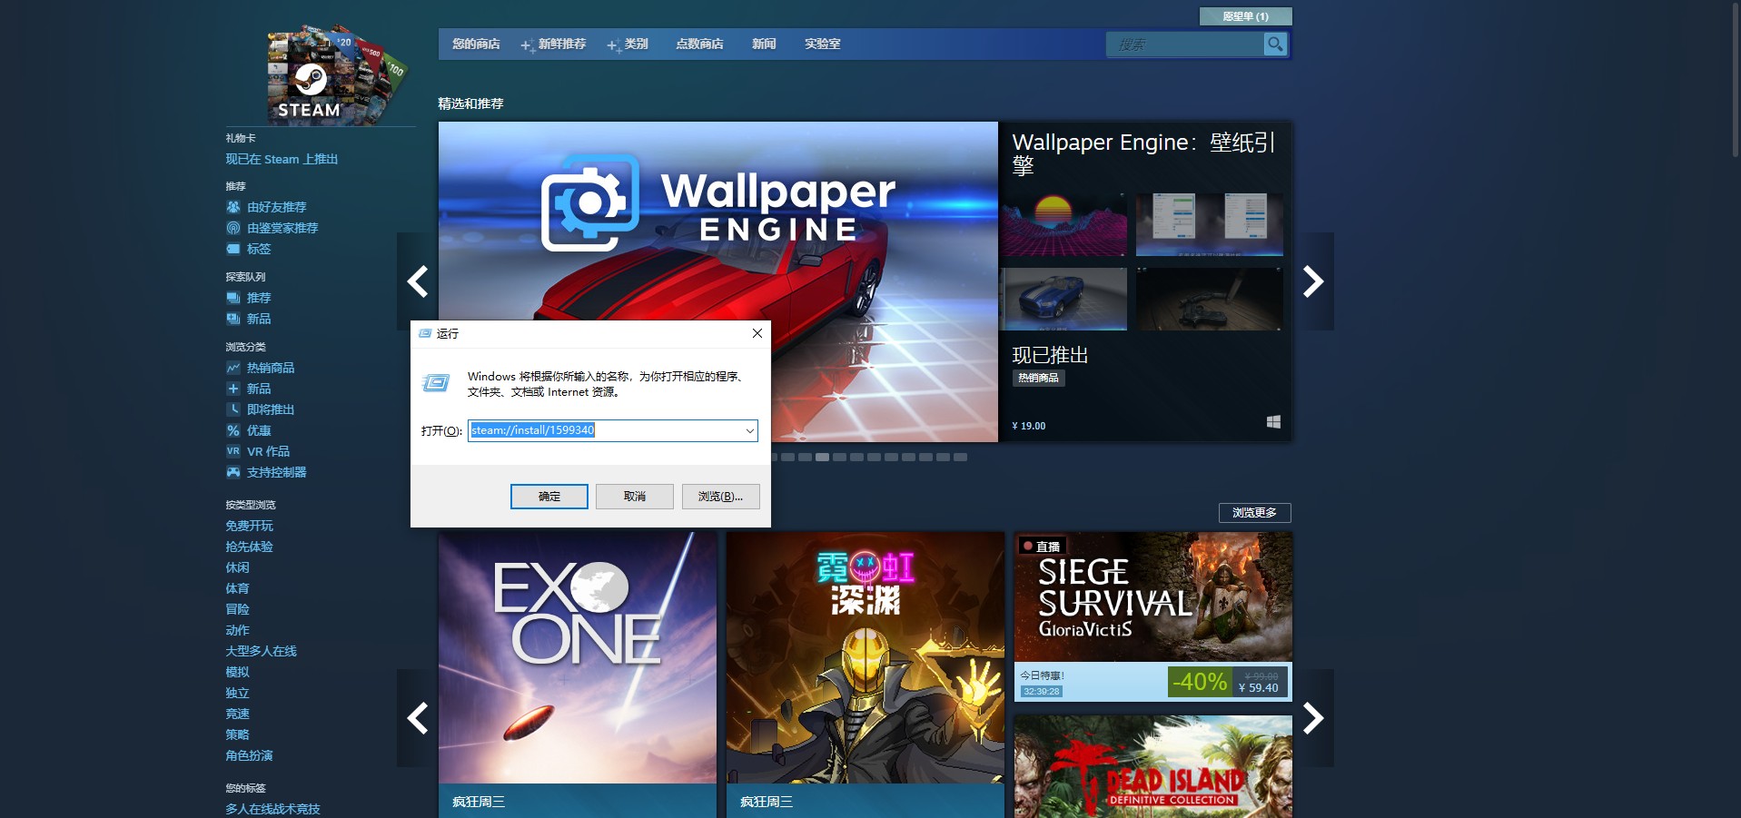This screenshot has height=818, width=1741.
Task: Go to next special offers page
Action: pyautogui.click(x=1313, y=718)
